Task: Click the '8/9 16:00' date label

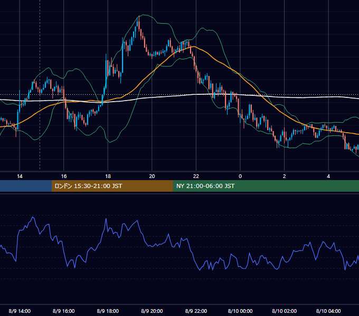Action: pyautogui.click(x=64, y=311)
